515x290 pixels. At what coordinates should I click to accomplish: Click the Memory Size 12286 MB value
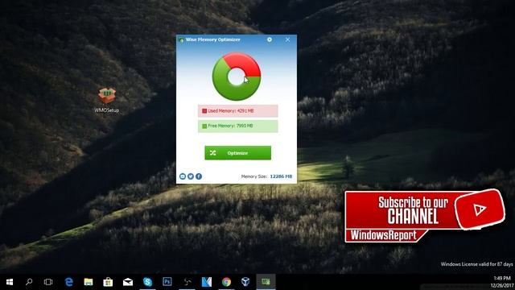tap(281, 176)
